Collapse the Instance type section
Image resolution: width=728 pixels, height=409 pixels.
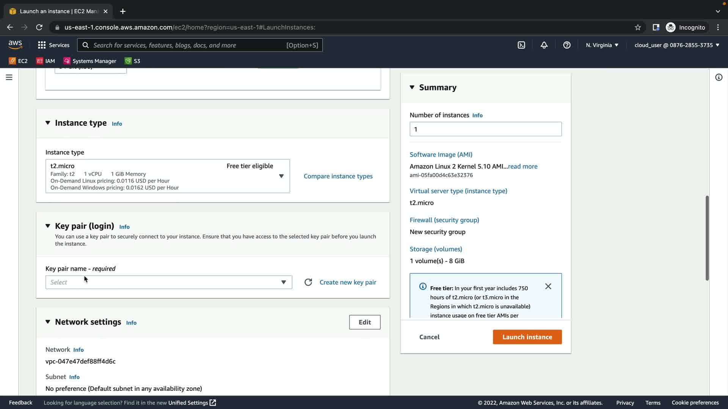point(48,123)
